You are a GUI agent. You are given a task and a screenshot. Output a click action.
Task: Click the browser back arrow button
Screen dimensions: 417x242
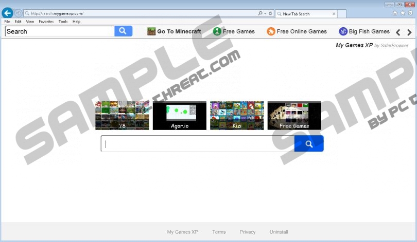(x=7, y=13)
